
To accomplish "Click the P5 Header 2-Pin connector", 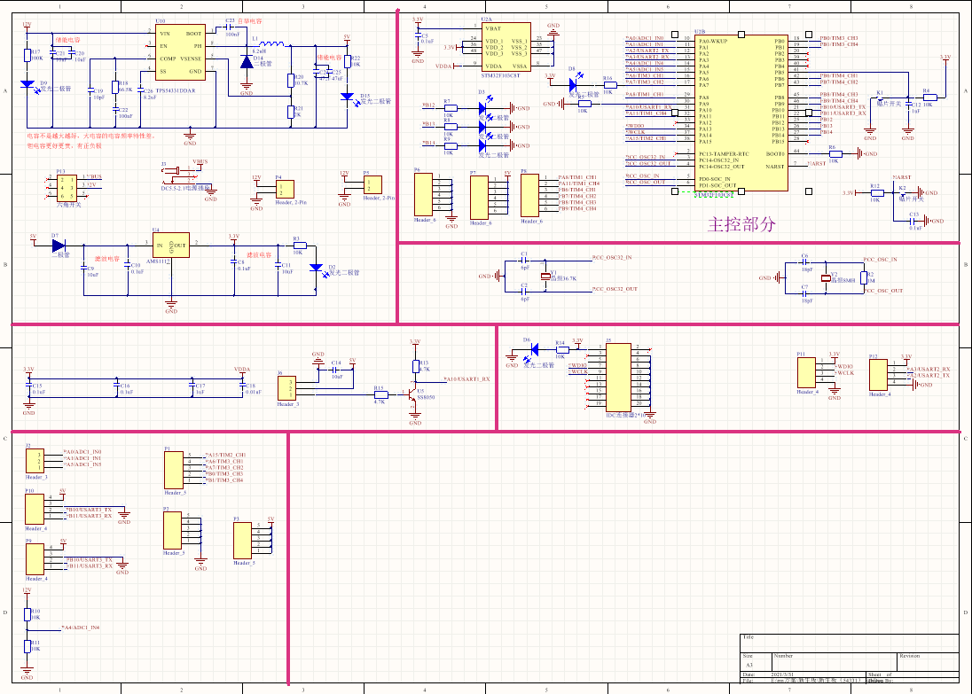I will (372, 184).
